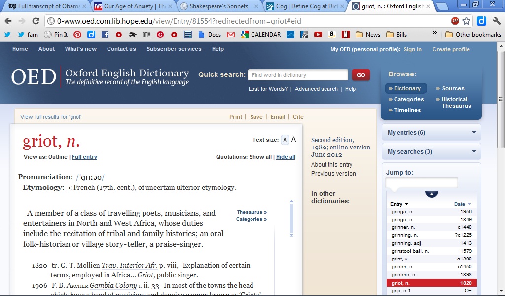
Task: Switch view to Full entry
Action: [84, 157]
